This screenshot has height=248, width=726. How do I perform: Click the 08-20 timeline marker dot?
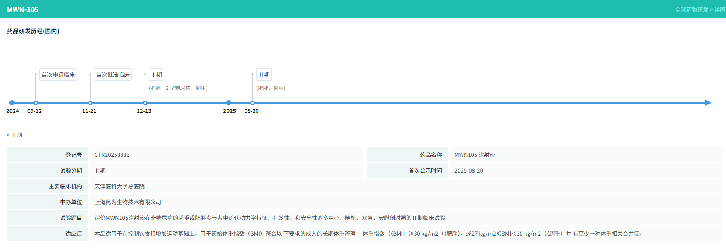point(252,103)
